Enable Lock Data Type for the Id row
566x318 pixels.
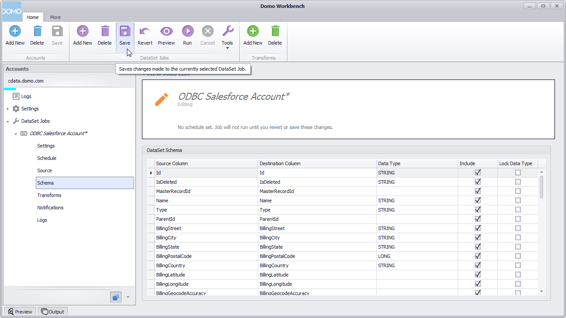[517, 172]
